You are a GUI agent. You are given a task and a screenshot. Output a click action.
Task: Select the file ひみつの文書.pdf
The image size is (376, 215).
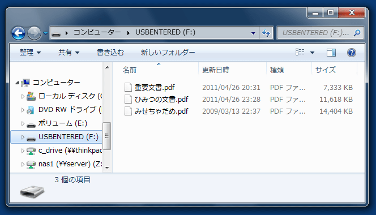coord(161,99)
